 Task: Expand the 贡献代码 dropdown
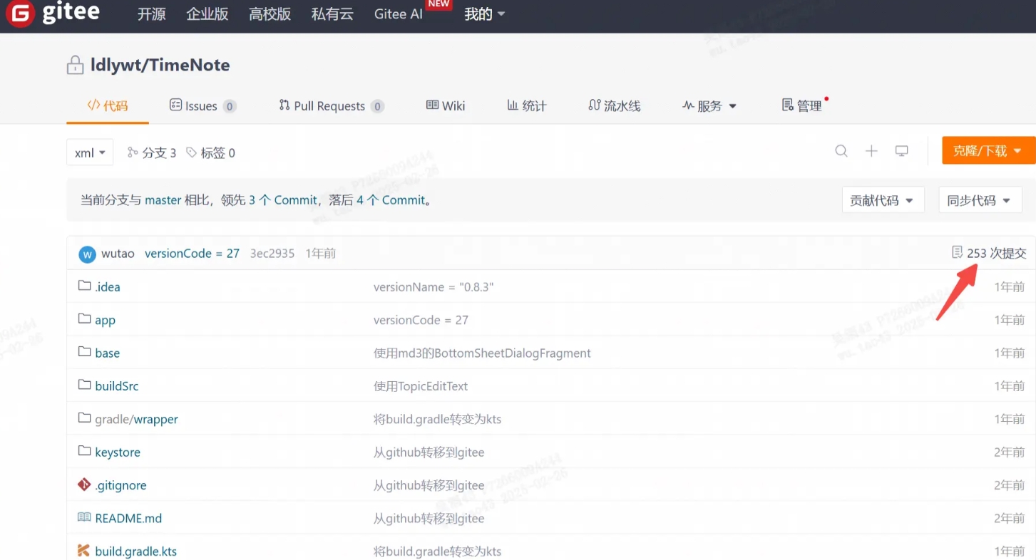click(883, 200)
